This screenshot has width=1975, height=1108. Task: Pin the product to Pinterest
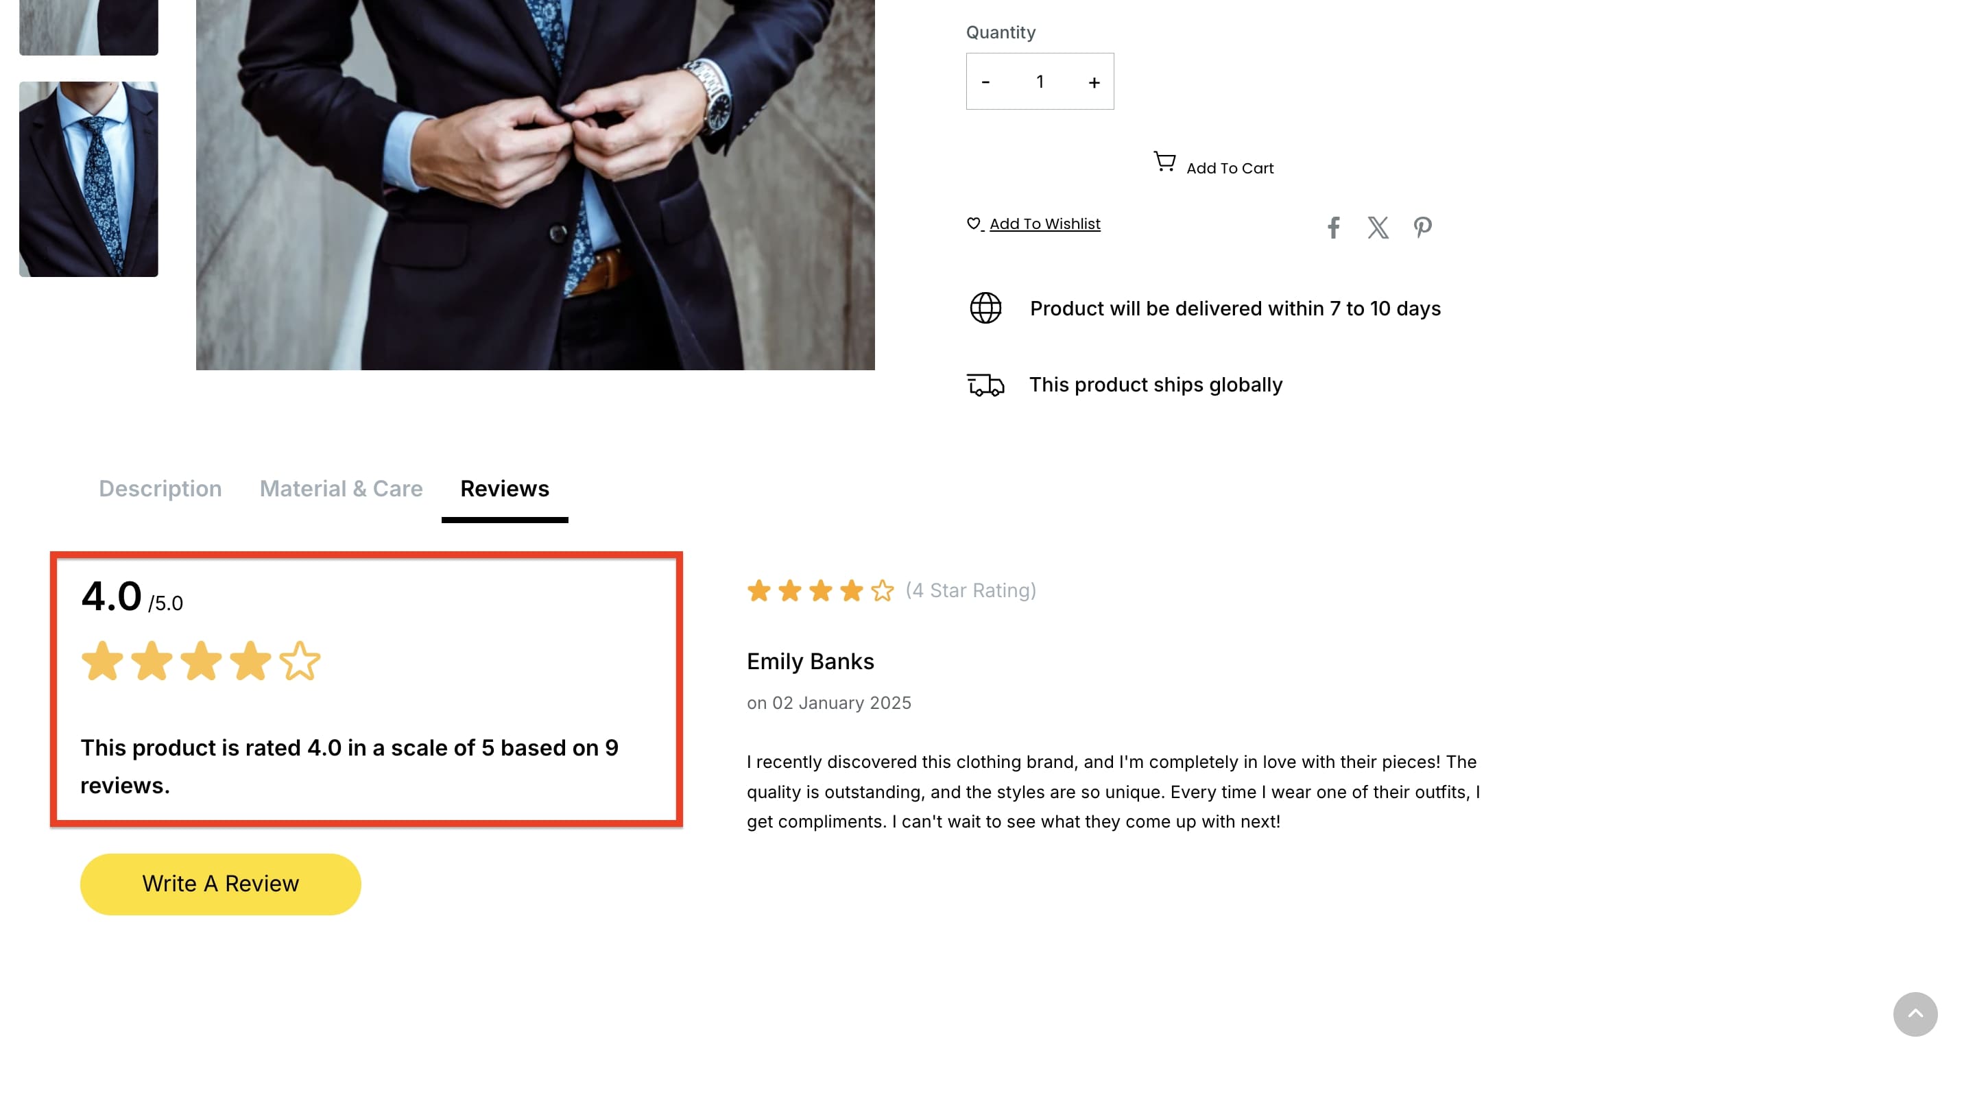(1422, 227)
